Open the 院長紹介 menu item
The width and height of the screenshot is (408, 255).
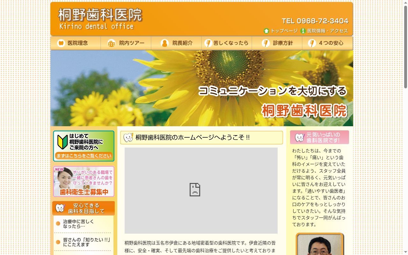pos(176,43)
